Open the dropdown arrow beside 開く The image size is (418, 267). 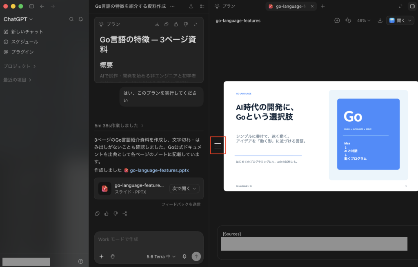[x=410, y=20]
